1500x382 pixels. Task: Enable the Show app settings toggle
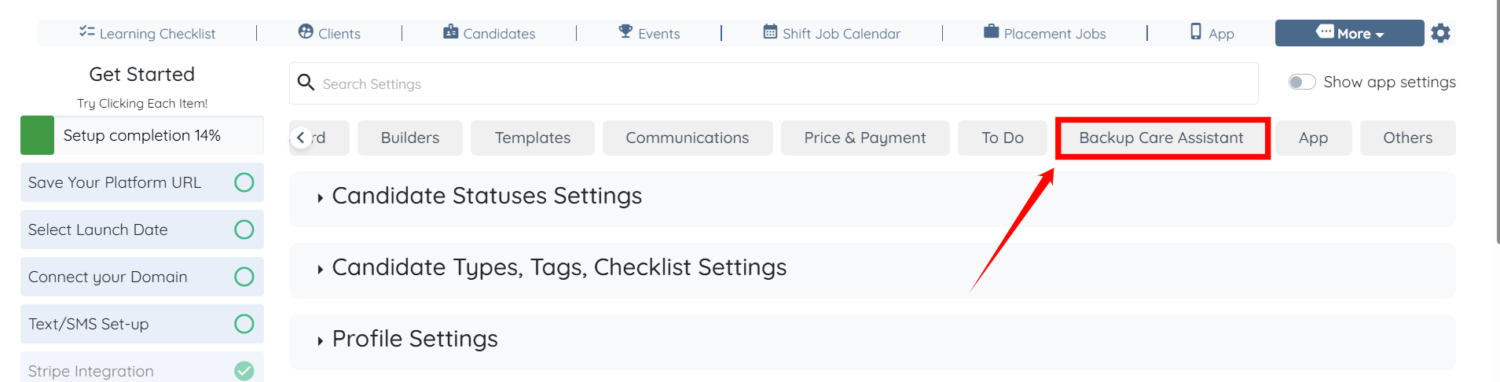pos(1302,83)
